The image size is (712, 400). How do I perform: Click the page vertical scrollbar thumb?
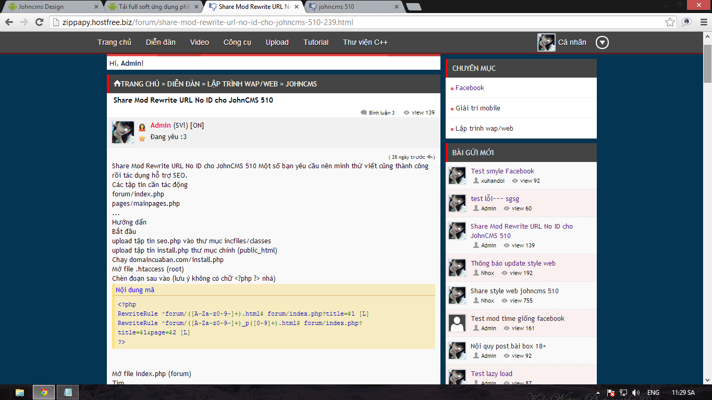click(707, 64)
